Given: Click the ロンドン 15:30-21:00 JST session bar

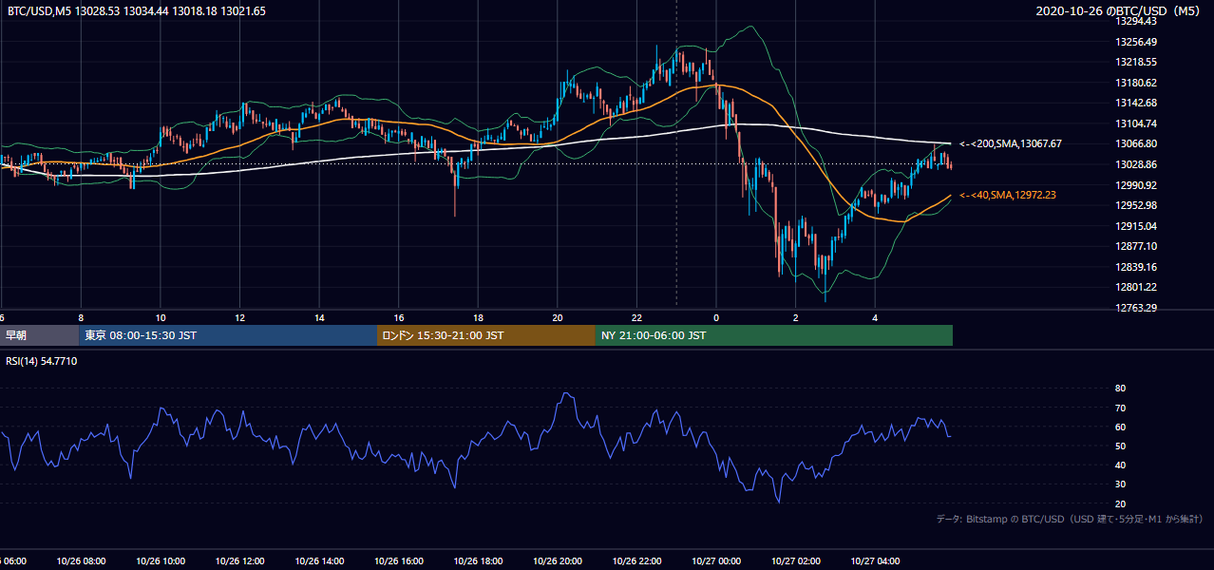Looking at the screenshot, I should pyautogui.click(x=486, y=335).
